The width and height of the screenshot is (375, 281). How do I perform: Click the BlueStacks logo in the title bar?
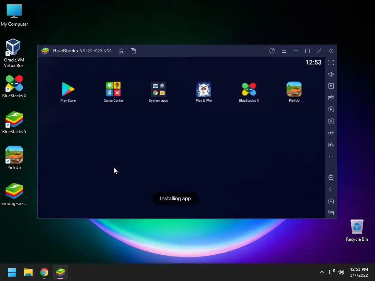coord(45,50)
